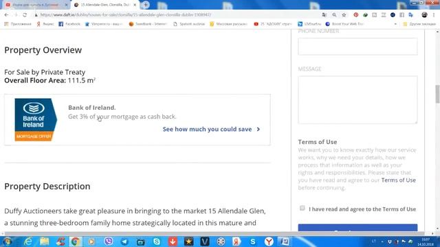The height and width of the screenshot is (247, 440).
Task: Click the blue send button below terms
Action: 357,228
